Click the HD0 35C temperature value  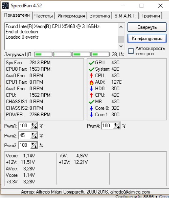click(x=115, y=89)
